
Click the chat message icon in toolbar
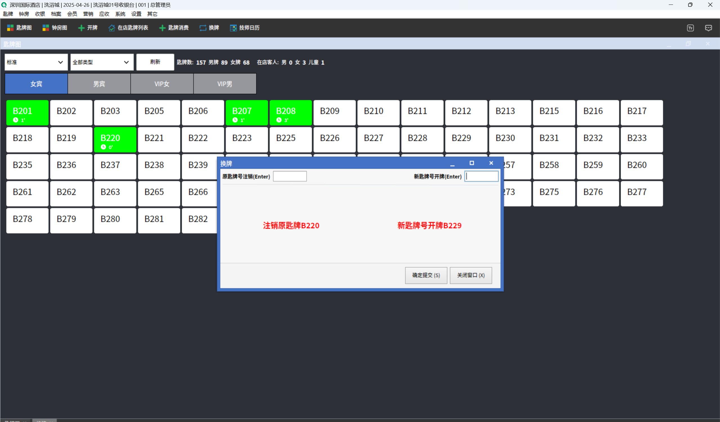click(x=708, y=28)
